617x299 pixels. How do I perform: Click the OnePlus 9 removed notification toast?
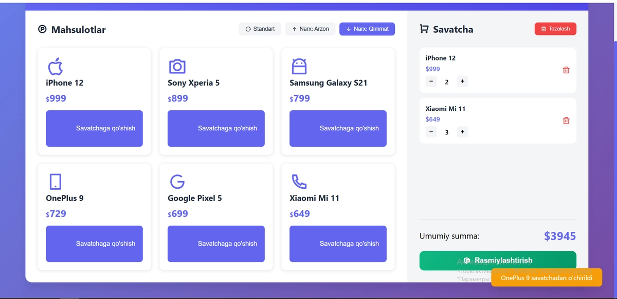pyautogui.click(x=547, y=277)
